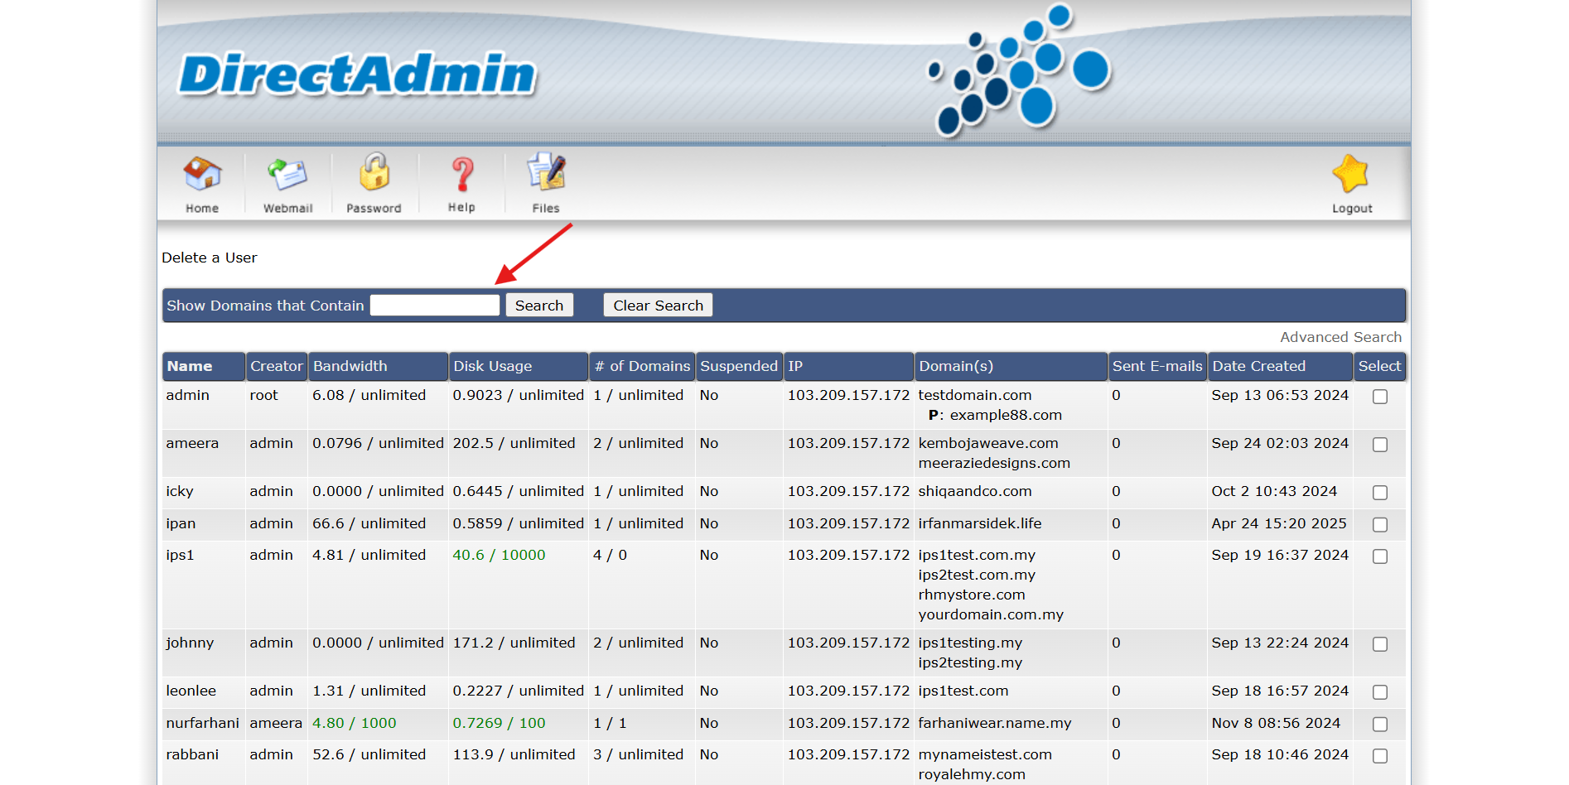Click the irfanmarsidek.life domain
The width and height of the screenshot is (1569, 785).
980,523
